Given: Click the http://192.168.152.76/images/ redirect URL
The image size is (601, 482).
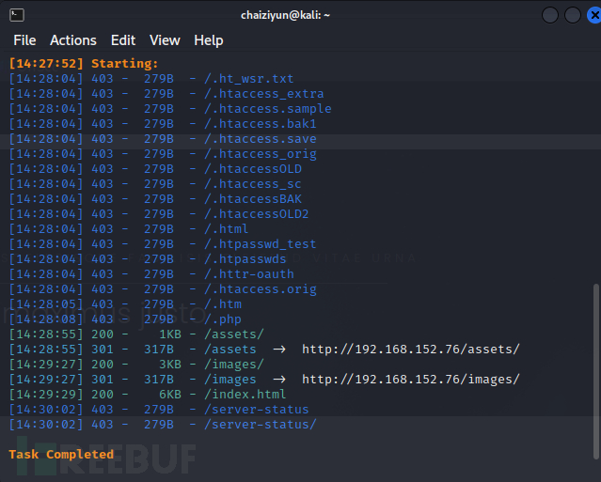Looking at the screenshot, I should point(410,380).
